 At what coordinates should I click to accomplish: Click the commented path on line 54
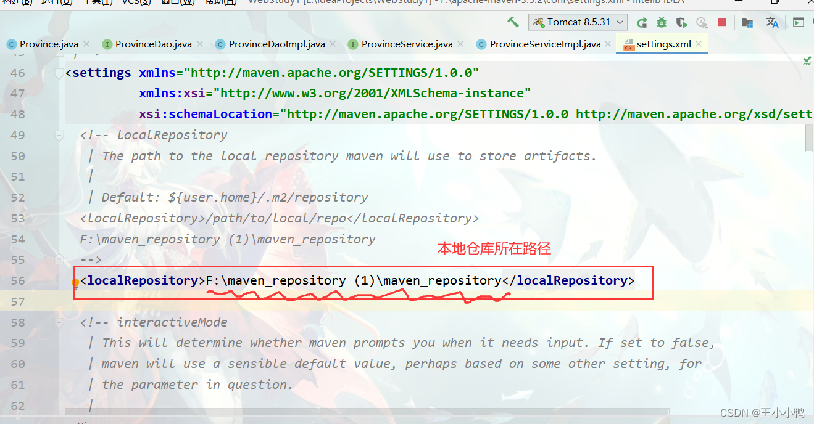click(228, 239)
